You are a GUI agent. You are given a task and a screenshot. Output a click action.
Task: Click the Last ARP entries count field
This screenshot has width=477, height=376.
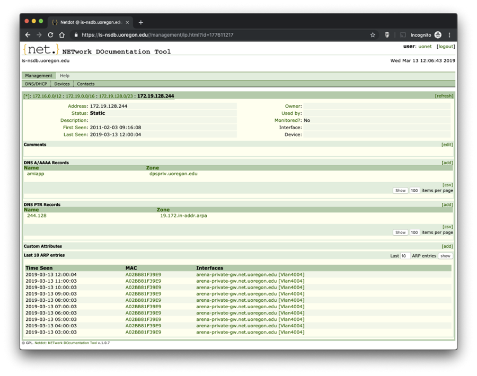click(x=405, y=256)
